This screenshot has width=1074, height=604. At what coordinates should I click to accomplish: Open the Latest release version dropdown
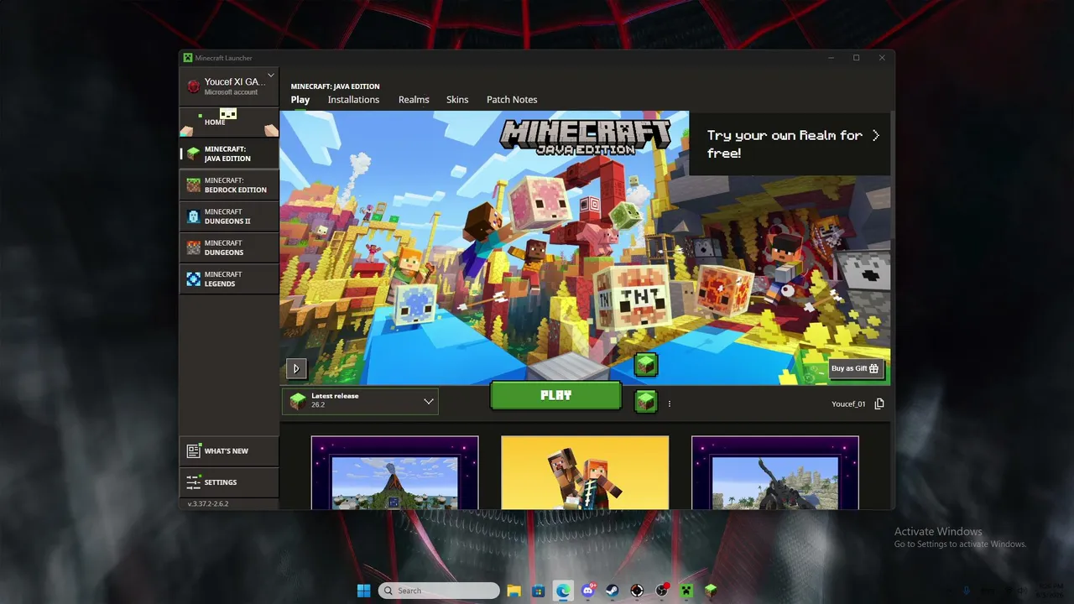click(360, 401)
